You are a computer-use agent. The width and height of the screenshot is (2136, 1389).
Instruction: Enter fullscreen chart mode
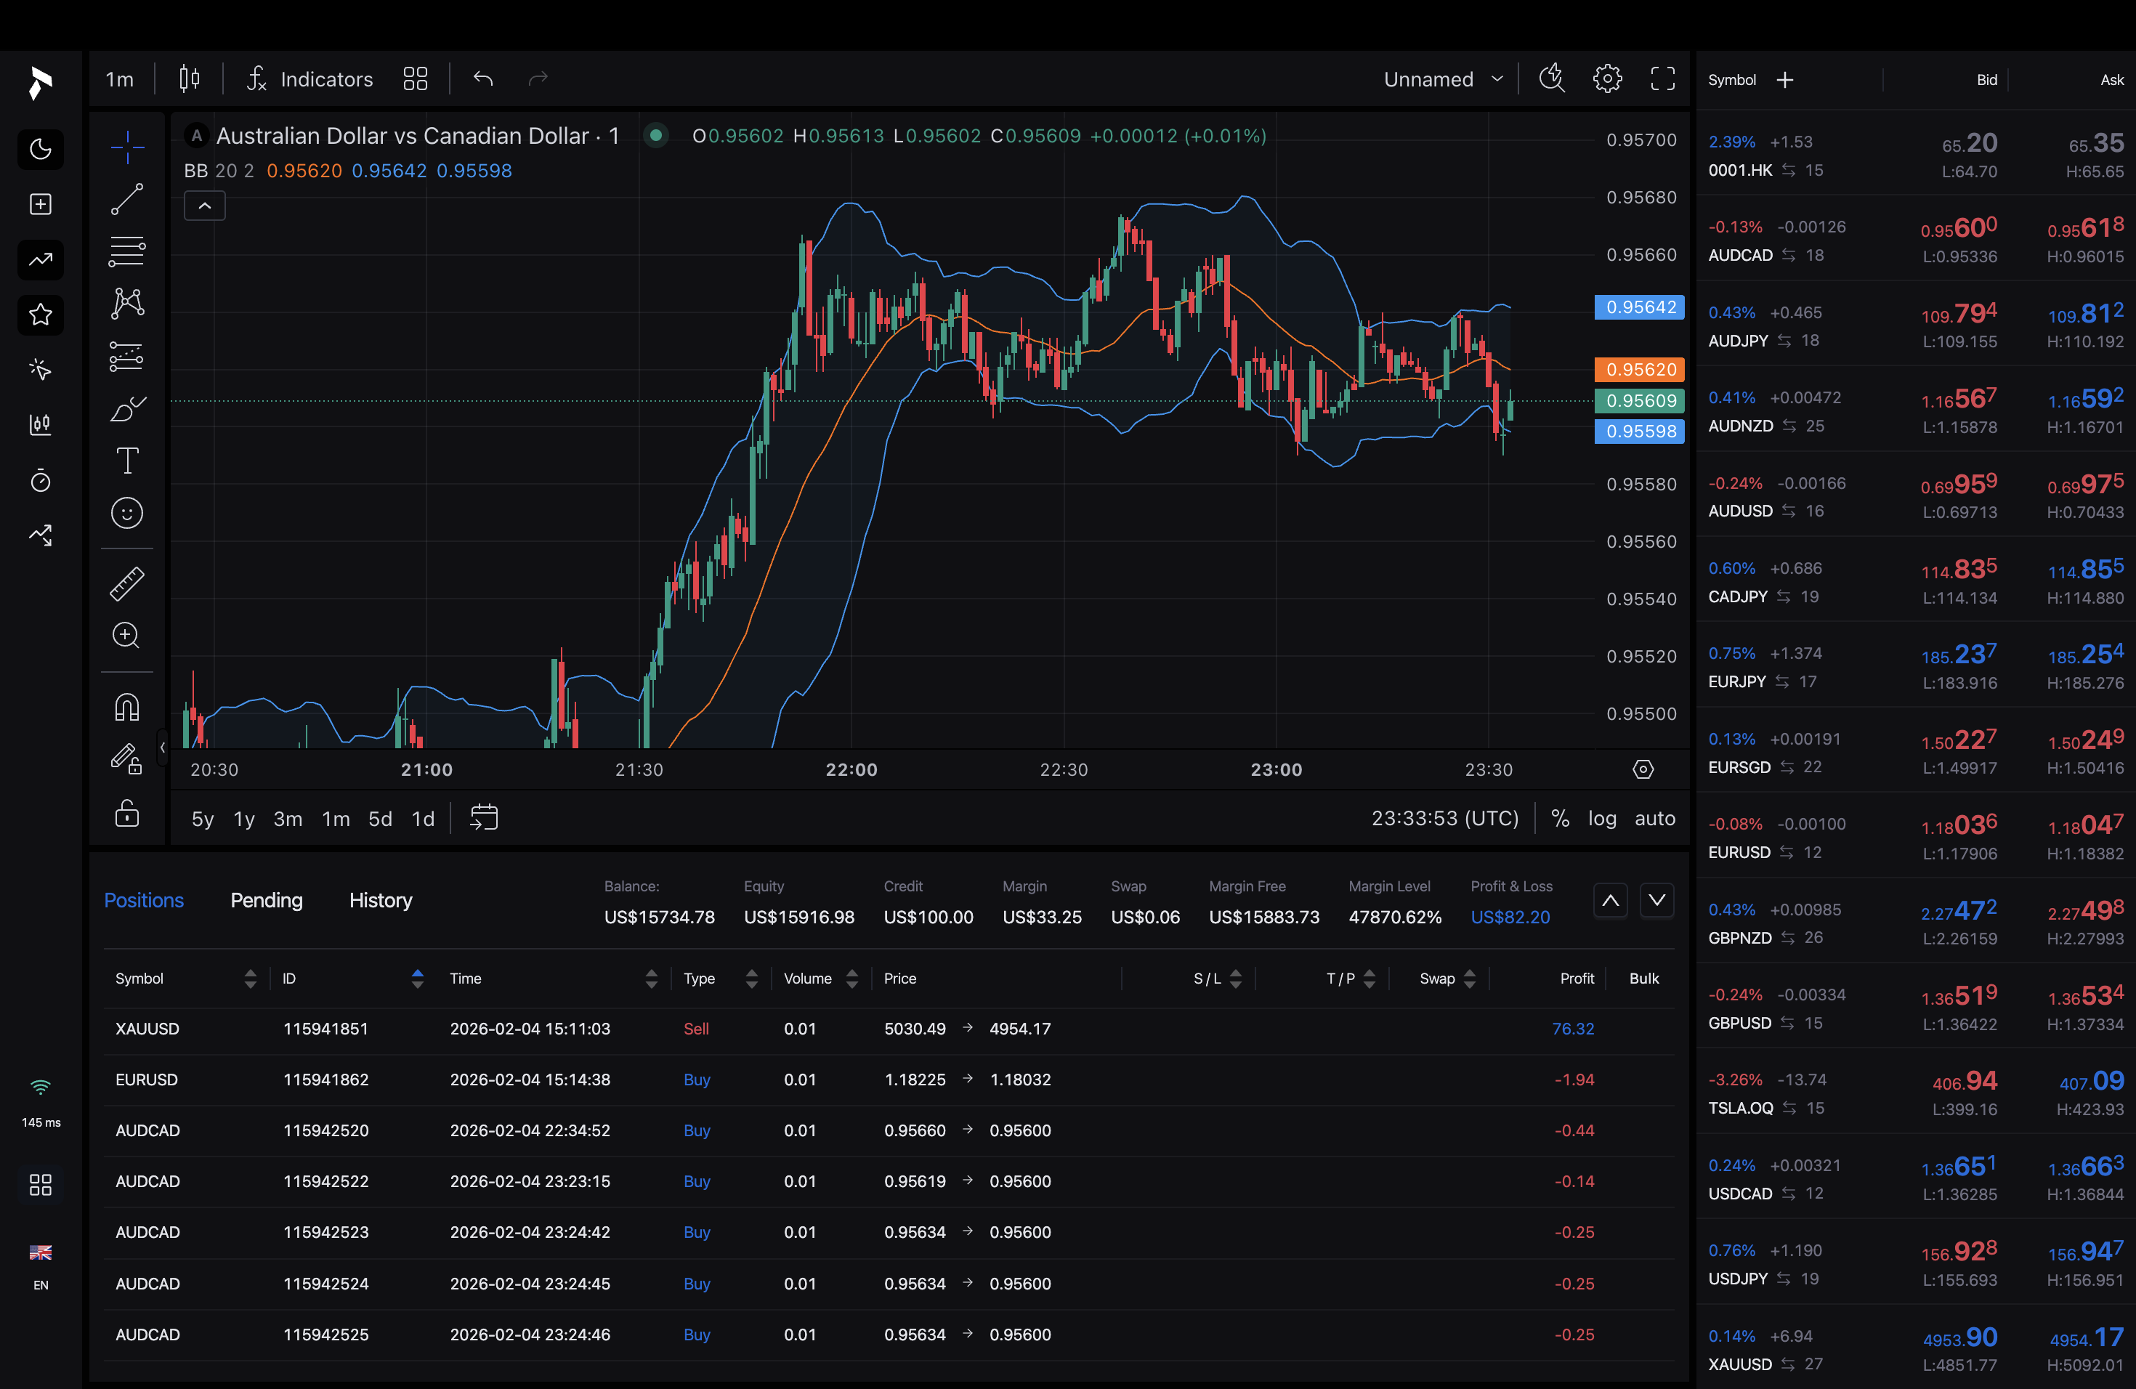1662,79
